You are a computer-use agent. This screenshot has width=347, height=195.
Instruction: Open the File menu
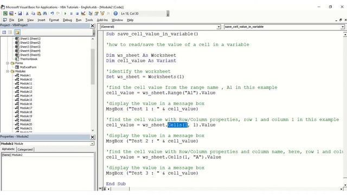pyautogui.click(x=11, y=20)
